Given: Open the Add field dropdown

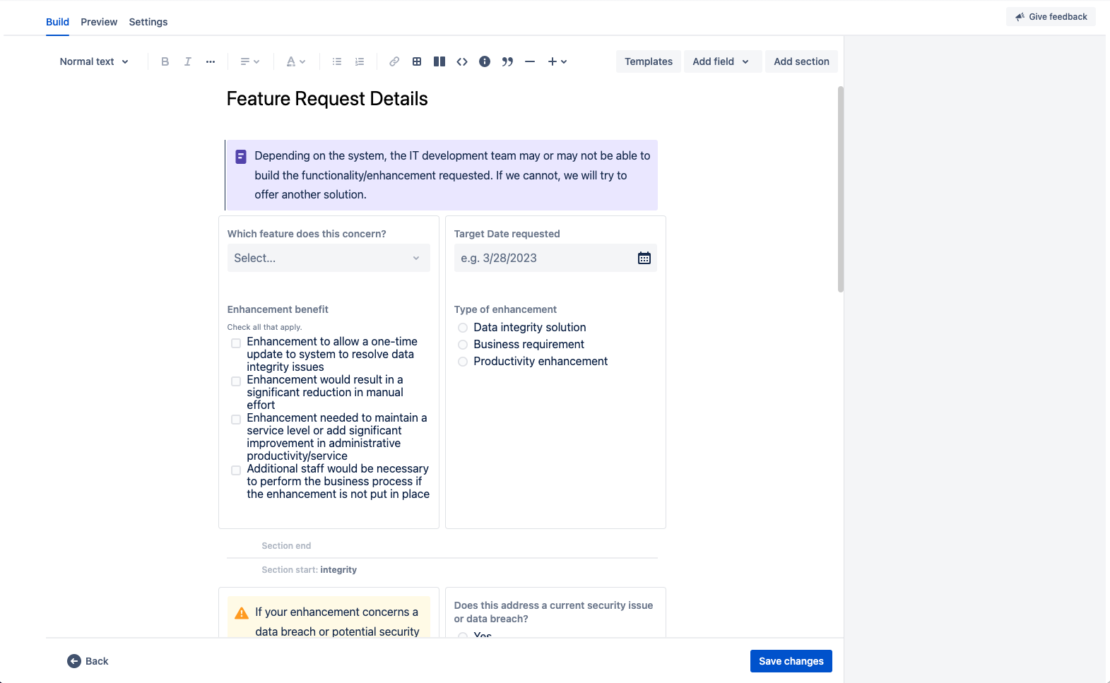Looking at the screenshot, I should tap(721, 61).
